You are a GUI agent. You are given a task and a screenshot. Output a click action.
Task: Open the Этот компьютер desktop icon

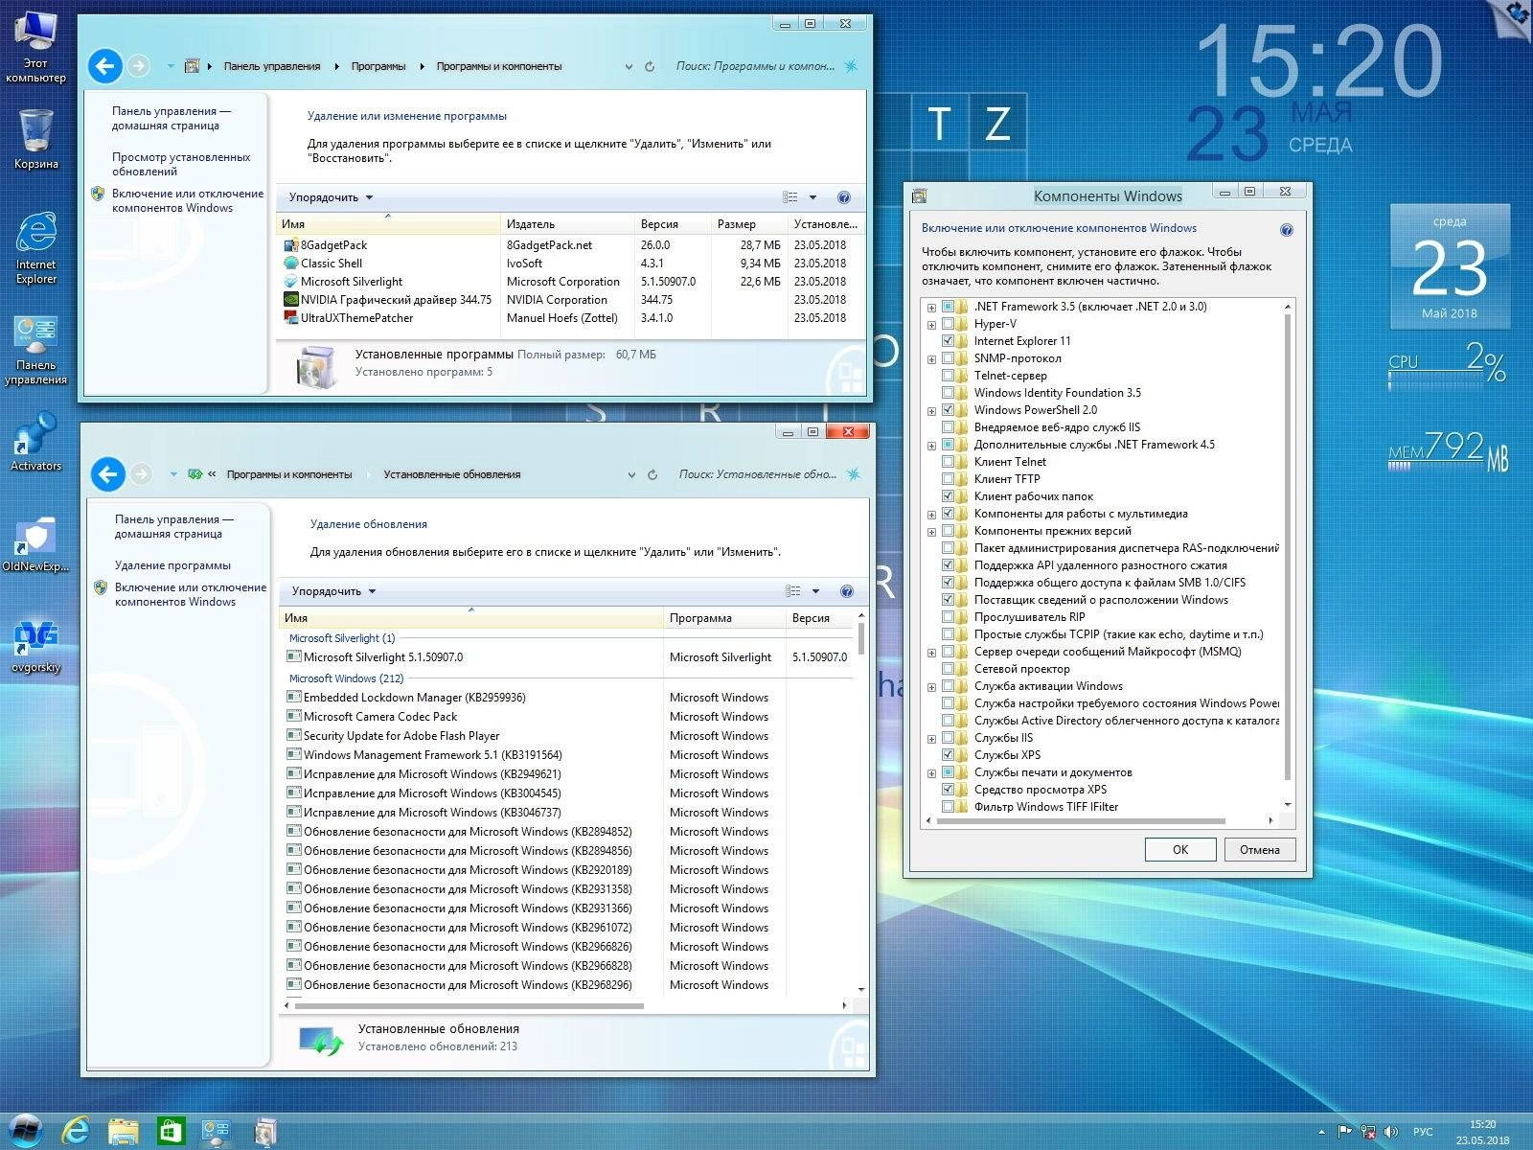tap(35, 45)
